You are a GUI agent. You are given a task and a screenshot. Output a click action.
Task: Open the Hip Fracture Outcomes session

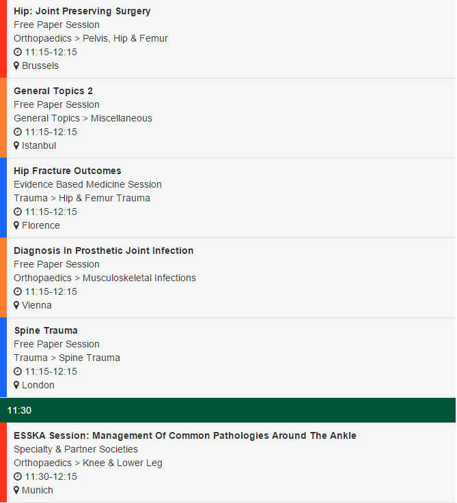68,171
